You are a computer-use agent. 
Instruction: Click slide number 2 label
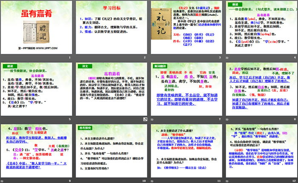click(x=145, y=57)
